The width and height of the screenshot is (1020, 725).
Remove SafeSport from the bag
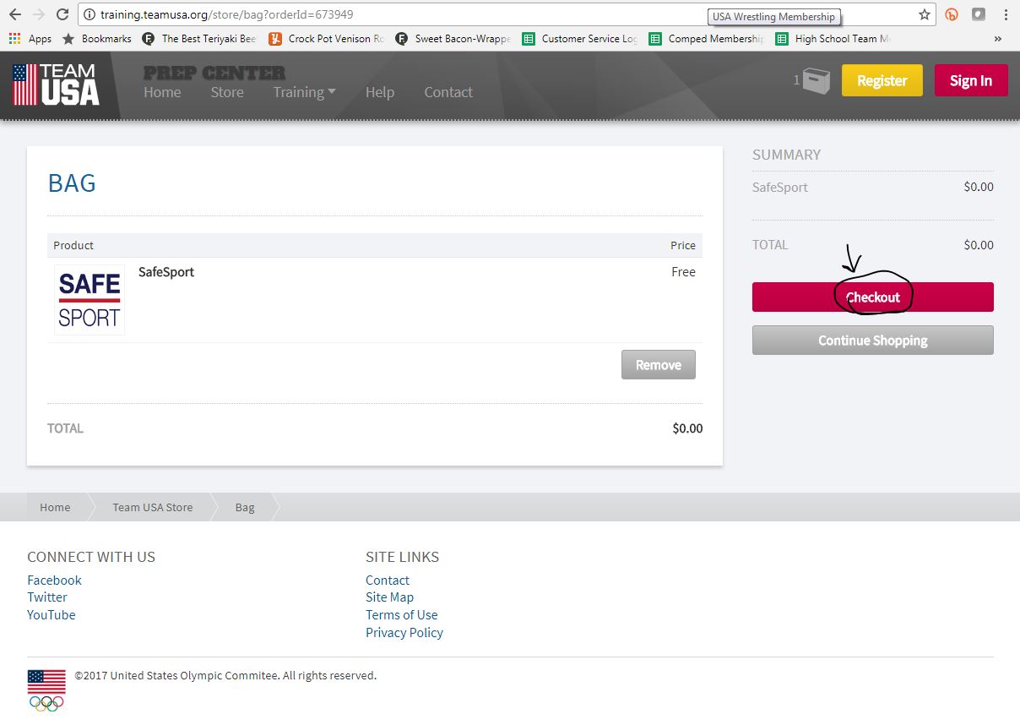[658, 365]
